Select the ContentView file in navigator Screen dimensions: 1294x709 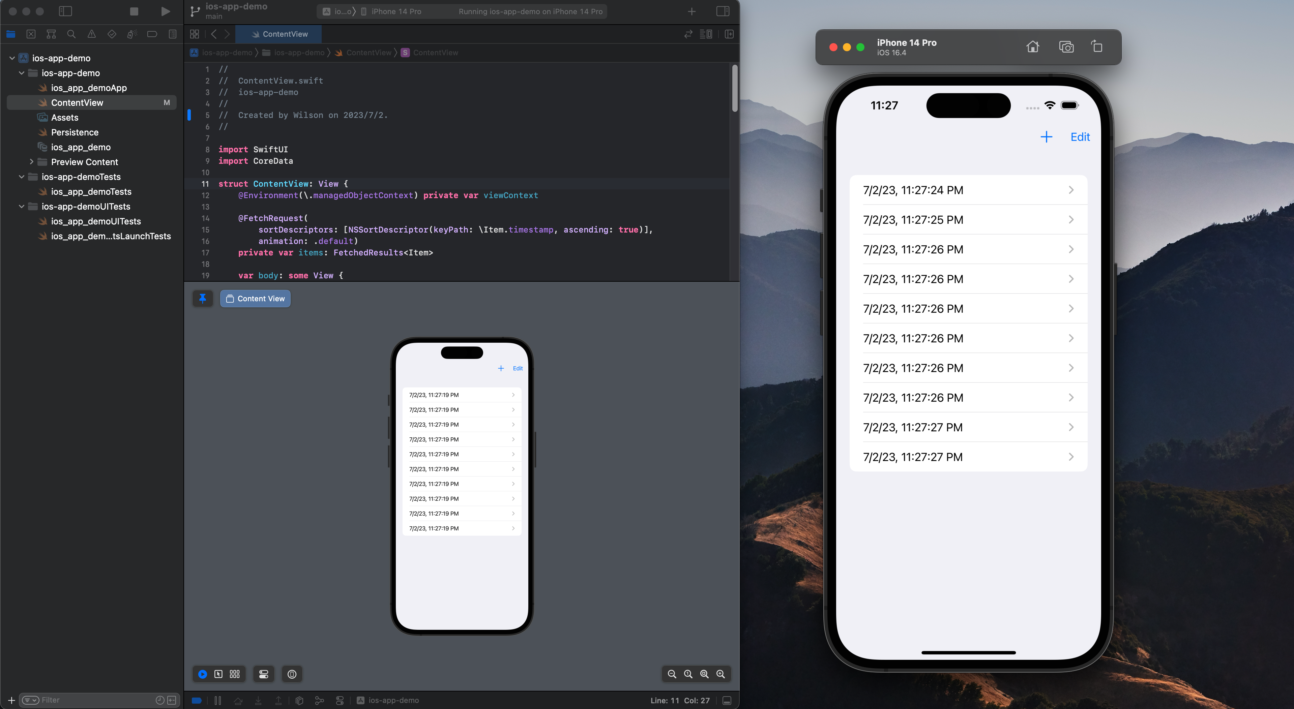77,102
